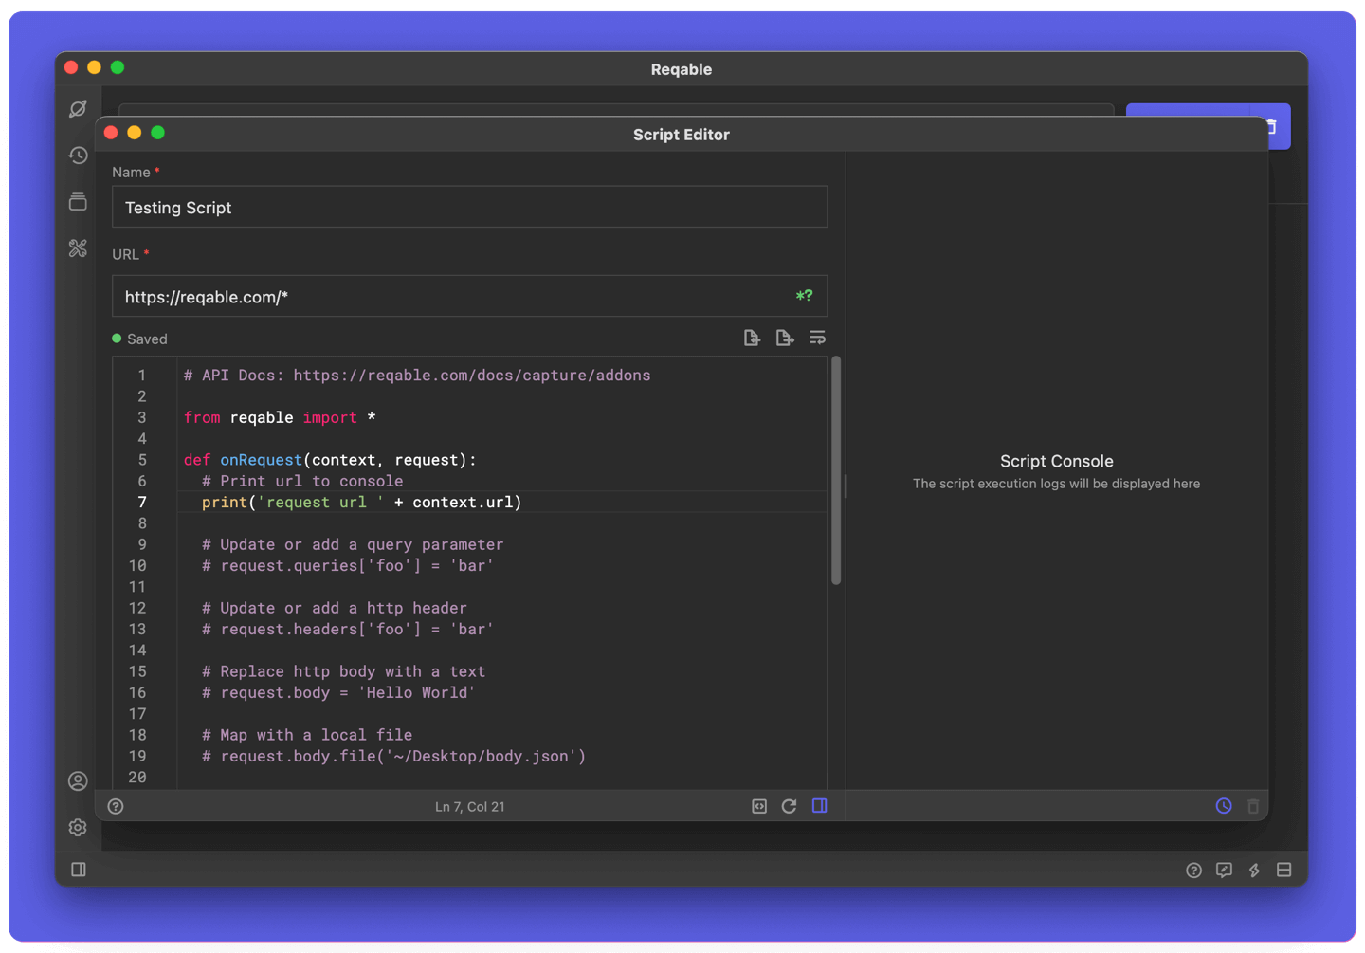Image resolution: width=1365 pixels, height=953 pixels.
Task: Click the 'Ln 7, Col 21' cursor position
Action: [470, 807]
